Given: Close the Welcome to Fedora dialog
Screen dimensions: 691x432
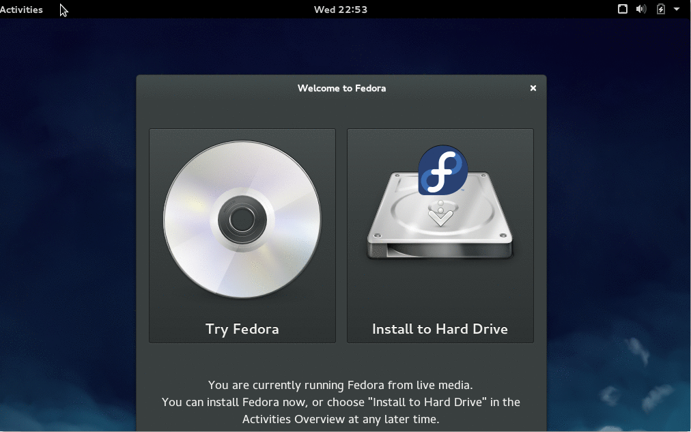Looking at the screenshot, I should tap(533, 88).
